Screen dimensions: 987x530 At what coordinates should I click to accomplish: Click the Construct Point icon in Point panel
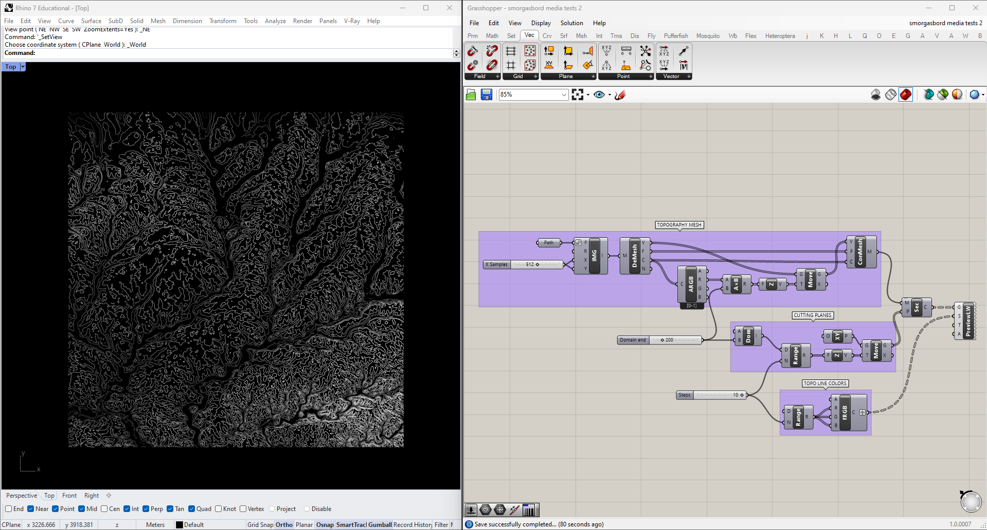click(607, 51)
